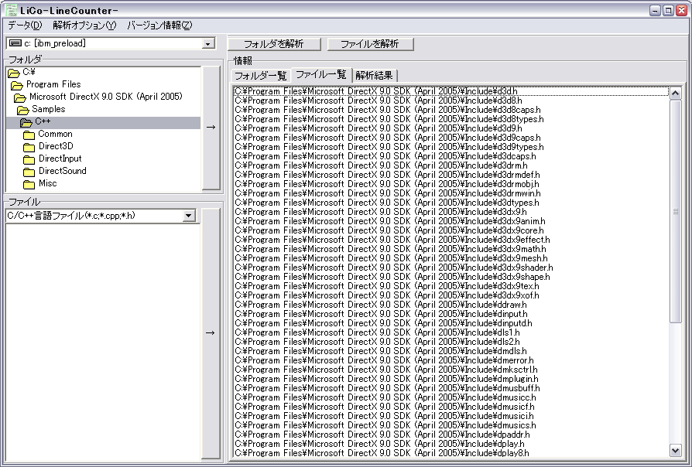Click the Program Files folder icon
Screen dimensions: 692x467
[17, 85]
